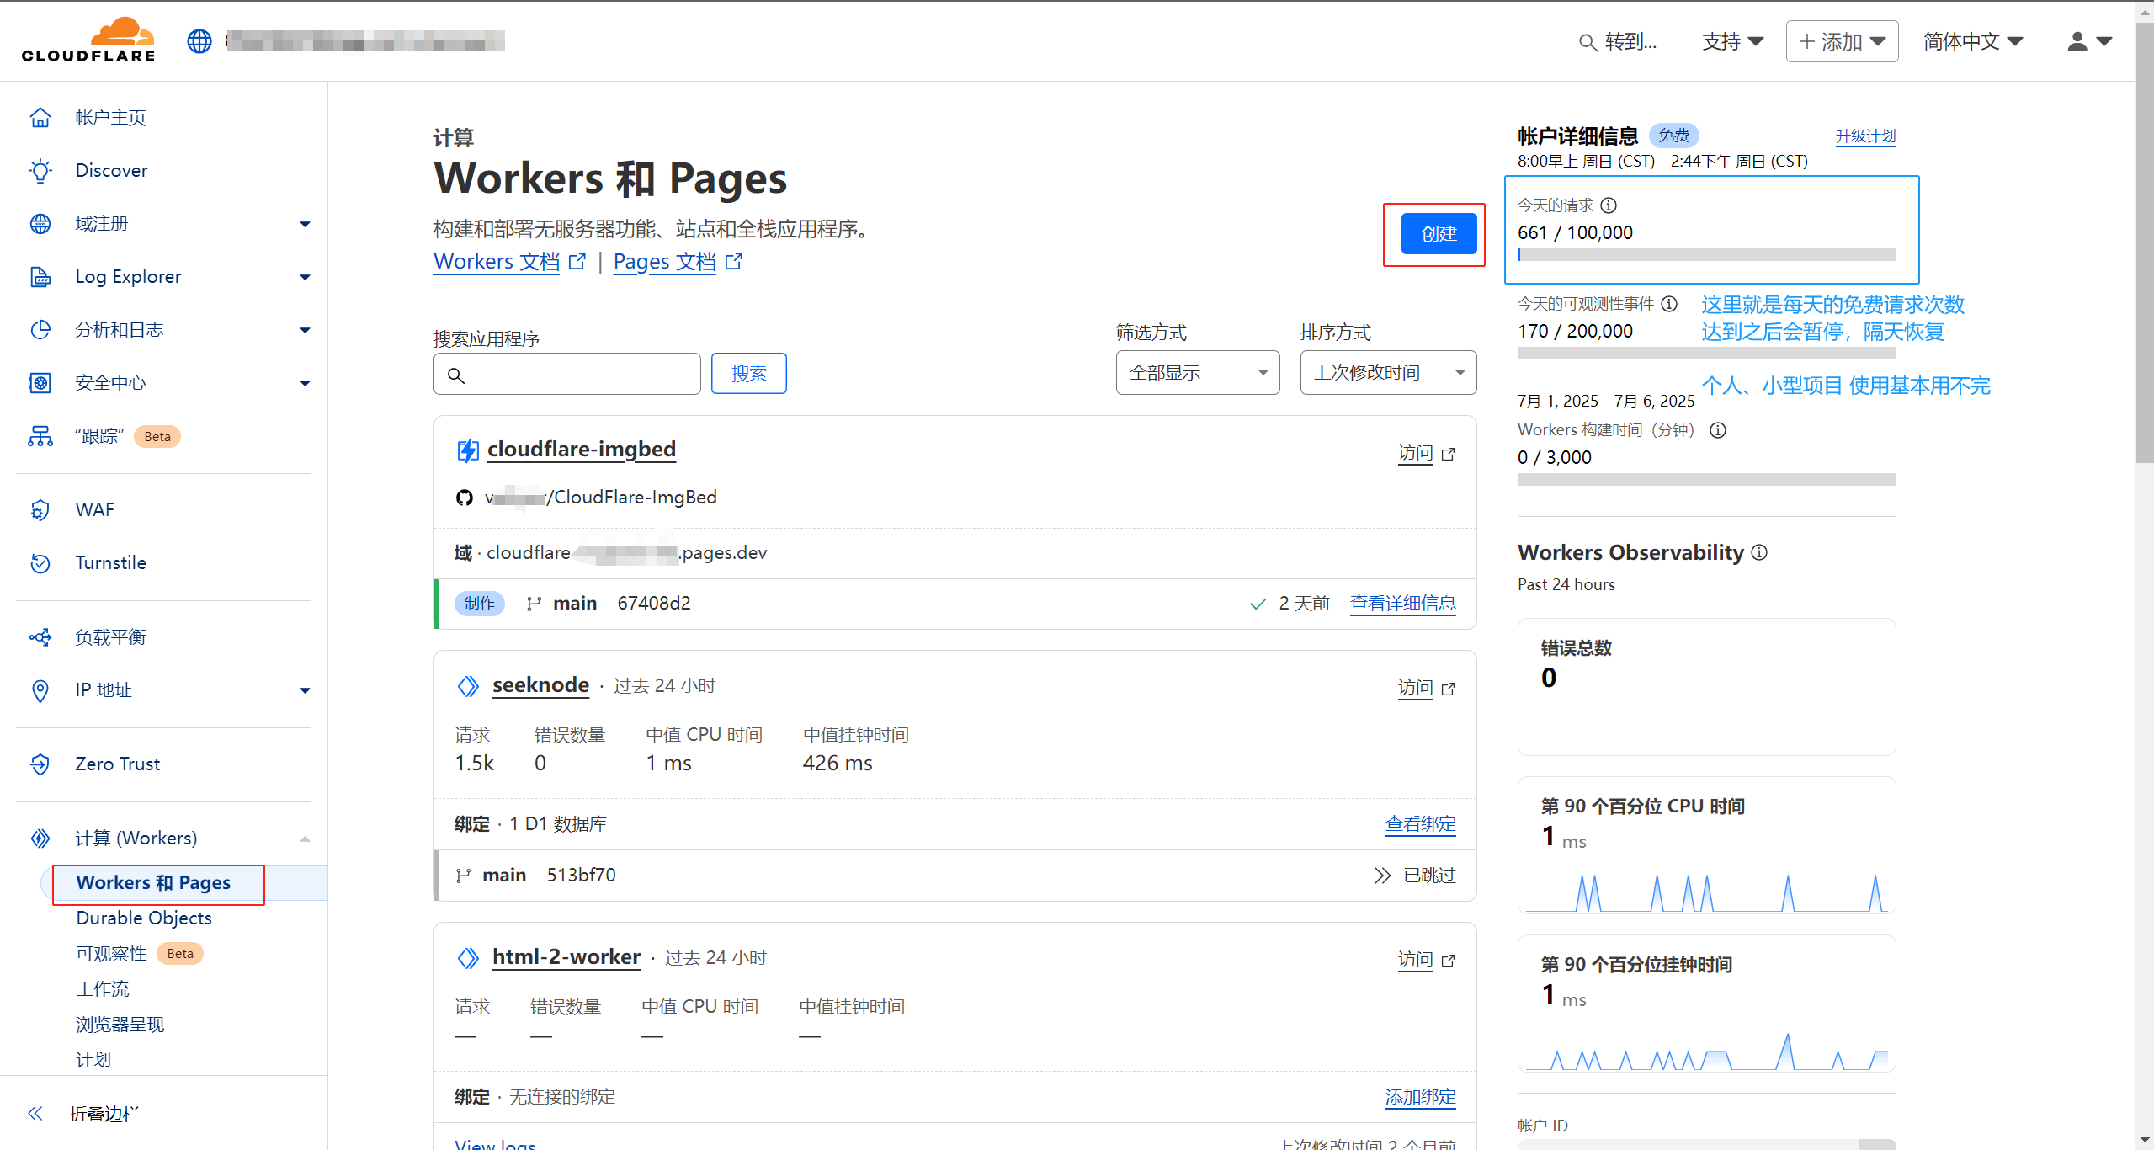2154x1150 pixels.
Task: Open the account home via the house icon
Action: coord(40,117)
